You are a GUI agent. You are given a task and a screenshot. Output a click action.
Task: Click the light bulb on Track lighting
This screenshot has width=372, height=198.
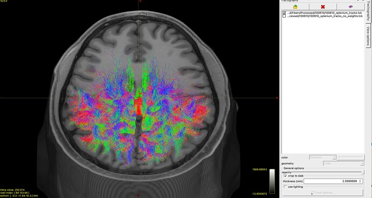(x=313, y=193)
